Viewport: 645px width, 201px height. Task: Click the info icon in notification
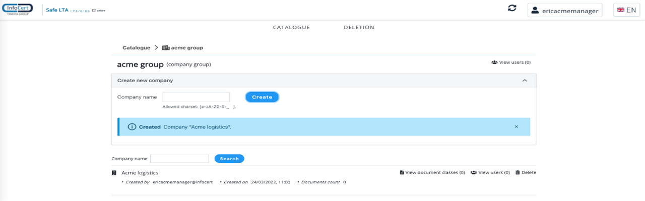[x=132, y=127]
